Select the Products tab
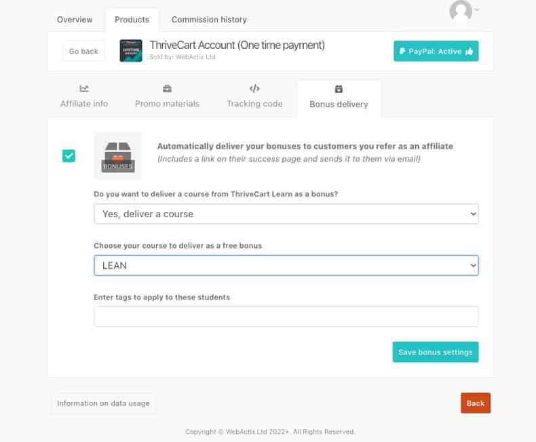 pyautogui.click(x=132, y=20)
